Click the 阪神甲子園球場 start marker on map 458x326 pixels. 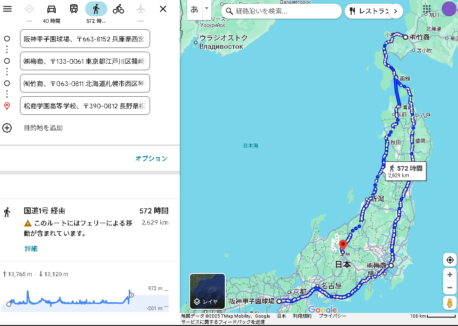pyautogui.click(x=279, y=301)
